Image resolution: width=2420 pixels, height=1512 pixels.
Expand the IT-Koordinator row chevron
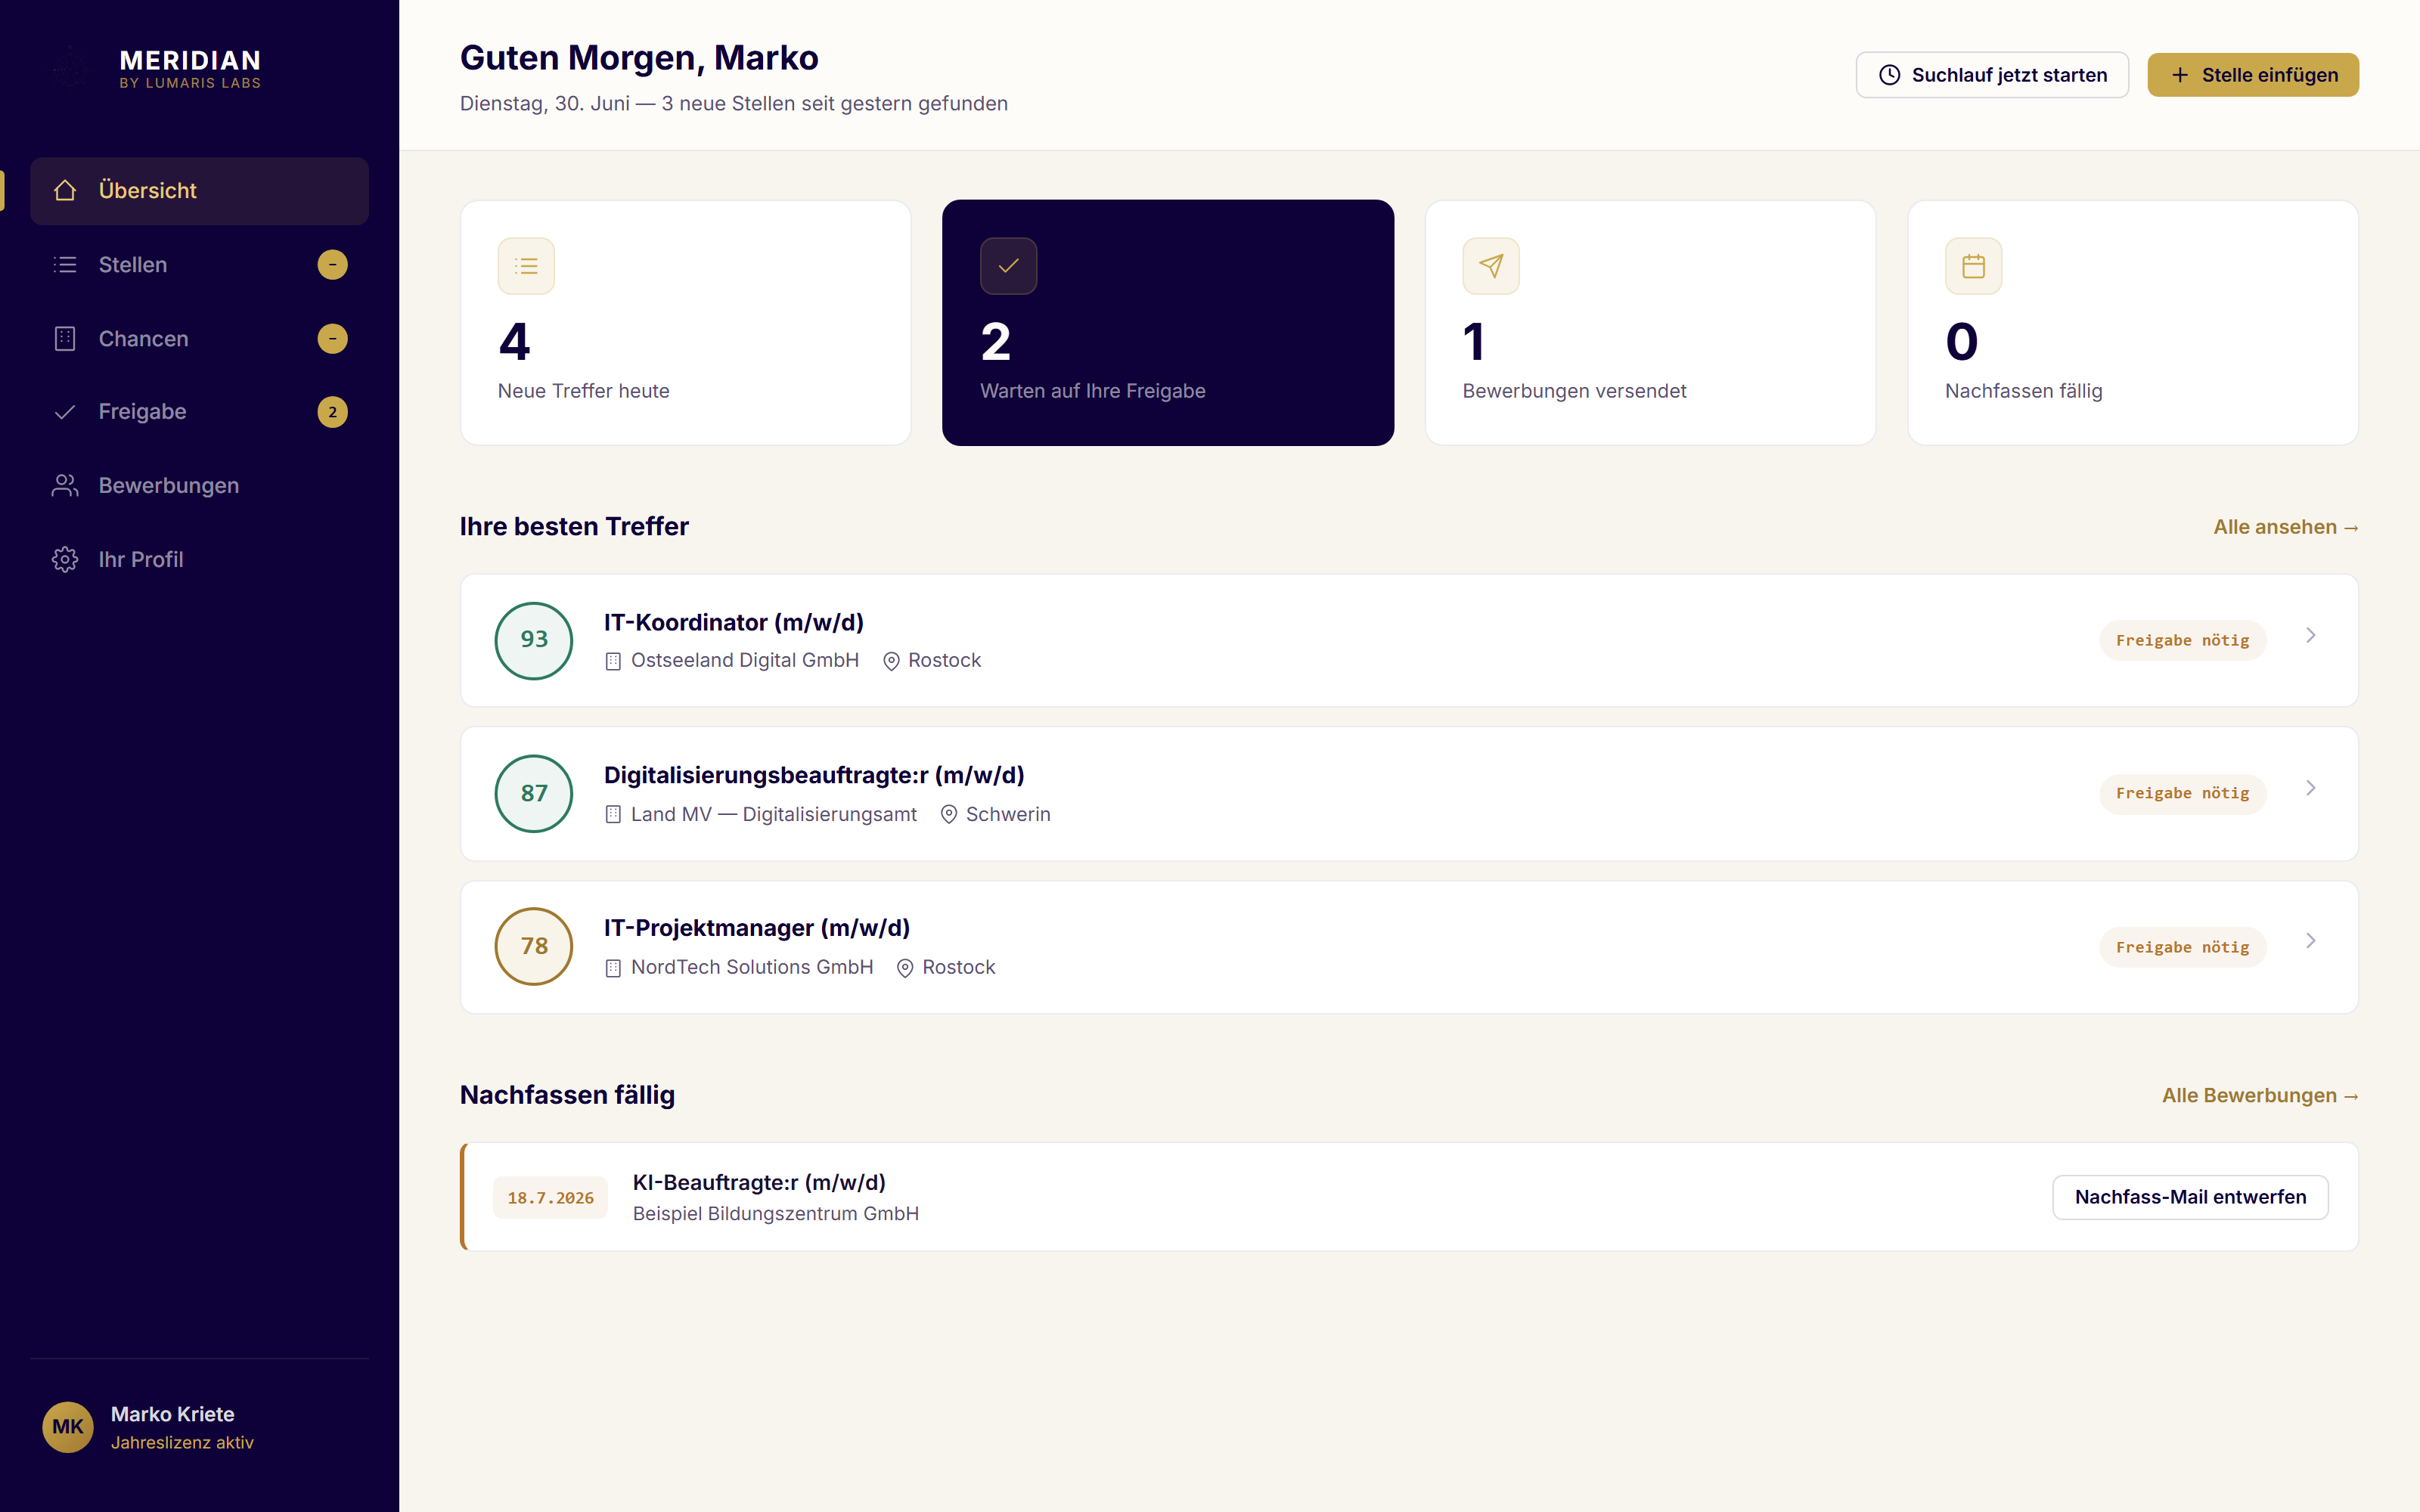[x=2310, y=636]
